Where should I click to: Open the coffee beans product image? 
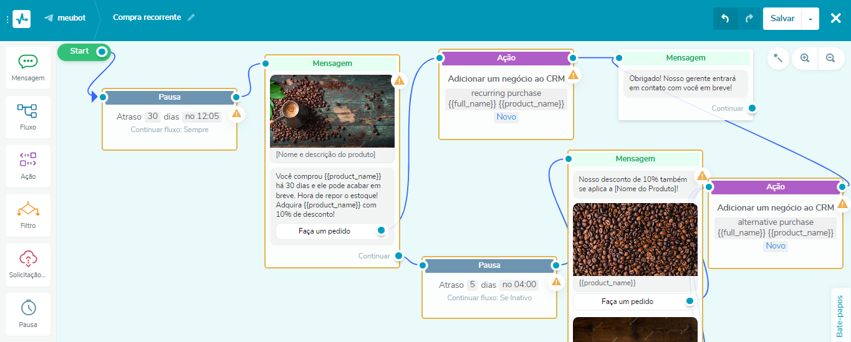635,239
